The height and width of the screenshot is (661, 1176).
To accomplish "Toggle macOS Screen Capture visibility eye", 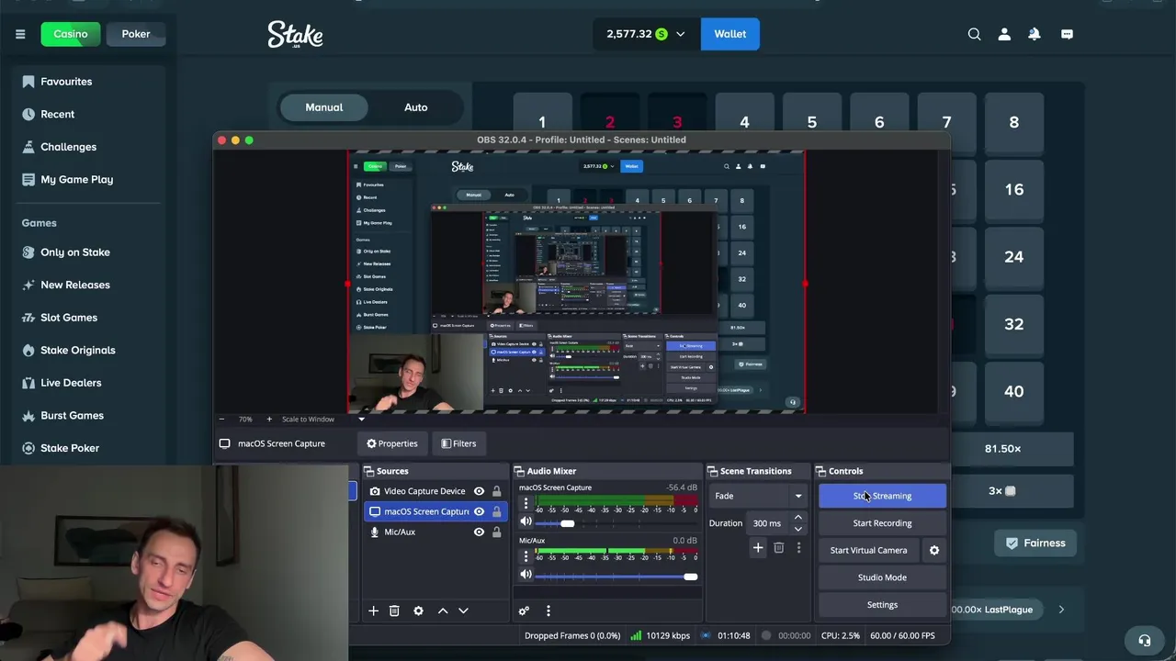I will coord(479,511).
